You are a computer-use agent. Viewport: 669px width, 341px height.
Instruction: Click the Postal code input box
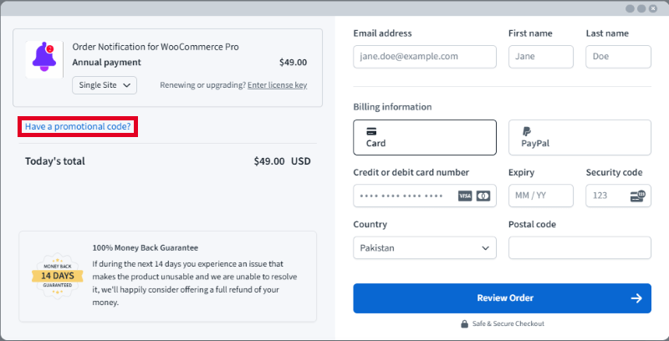coord(580,248)
